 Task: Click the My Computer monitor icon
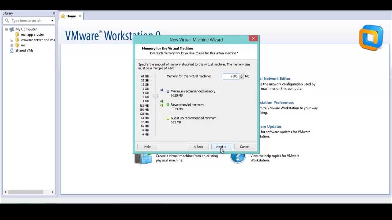tap(12, 29)
